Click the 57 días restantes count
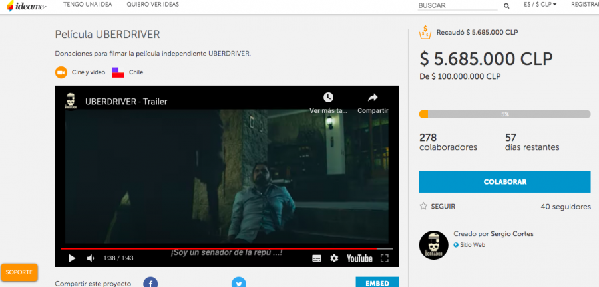Viewport: 599px width, 287px height. pyautogui.click(x=532, y=142)
